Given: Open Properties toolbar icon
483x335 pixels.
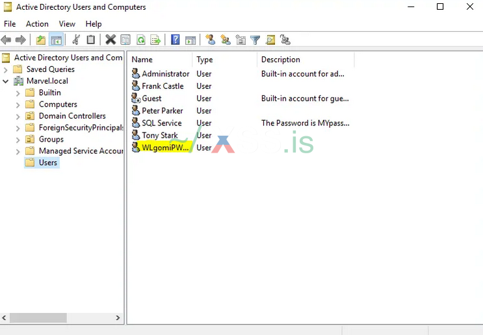Looking at the screenshot, I should point(125,40).
